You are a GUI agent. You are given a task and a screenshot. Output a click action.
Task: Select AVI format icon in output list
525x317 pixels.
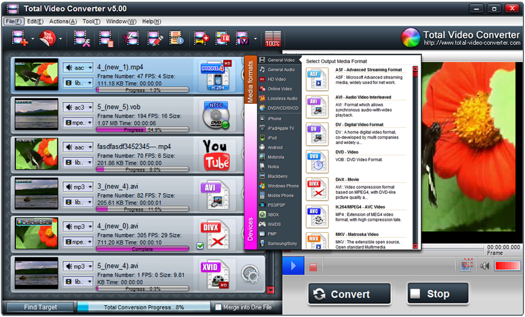[317, 106]
